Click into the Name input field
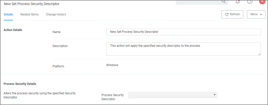 (x=183, y=32)
